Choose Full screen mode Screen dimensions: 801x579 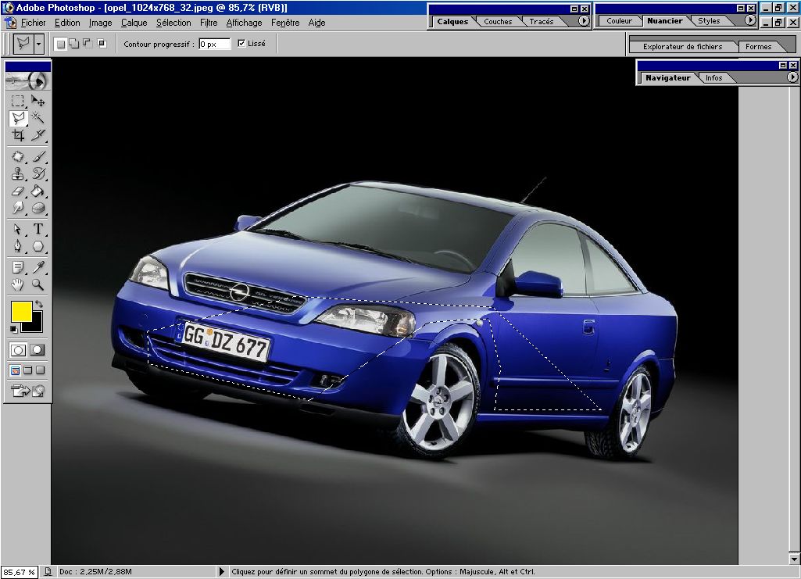click(40, 370)
